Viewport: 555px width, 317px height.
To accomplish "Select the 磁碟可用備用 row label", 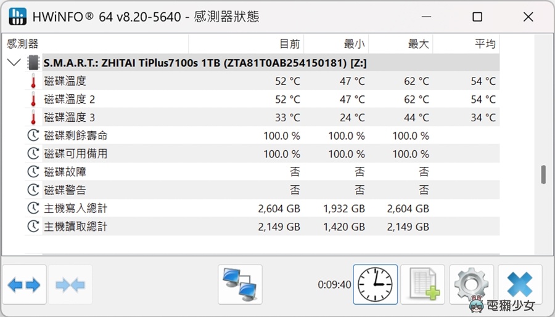I will point(75,154).
